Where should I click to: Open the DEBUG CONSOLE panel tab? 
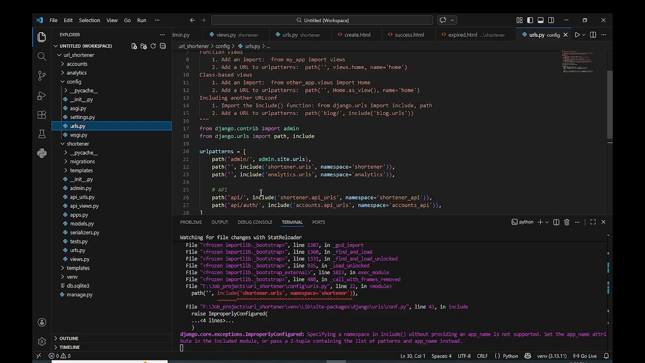click(x=255, y=222)
